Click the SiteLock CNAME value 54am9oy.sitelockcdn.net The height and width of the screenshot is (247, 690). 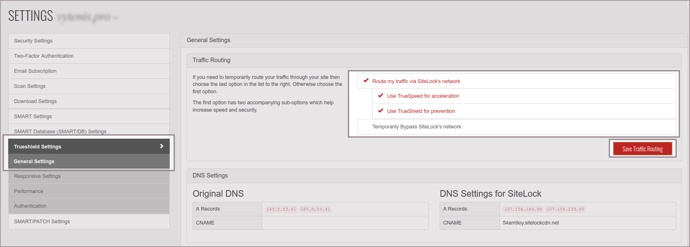(530, 223)
